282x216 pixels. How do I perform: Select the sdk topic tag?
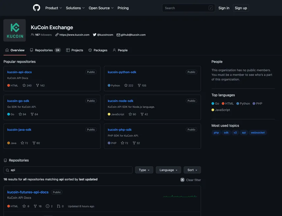pyautogui.click(x=226, y=133)
